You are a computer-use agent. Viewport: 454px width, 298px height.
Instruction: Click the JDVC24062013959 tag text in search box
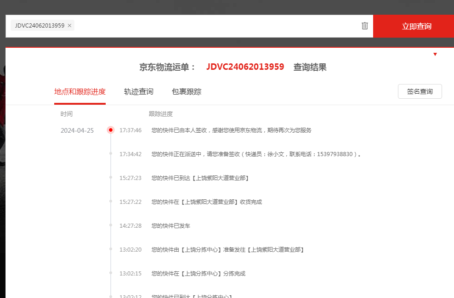(40, 25)
